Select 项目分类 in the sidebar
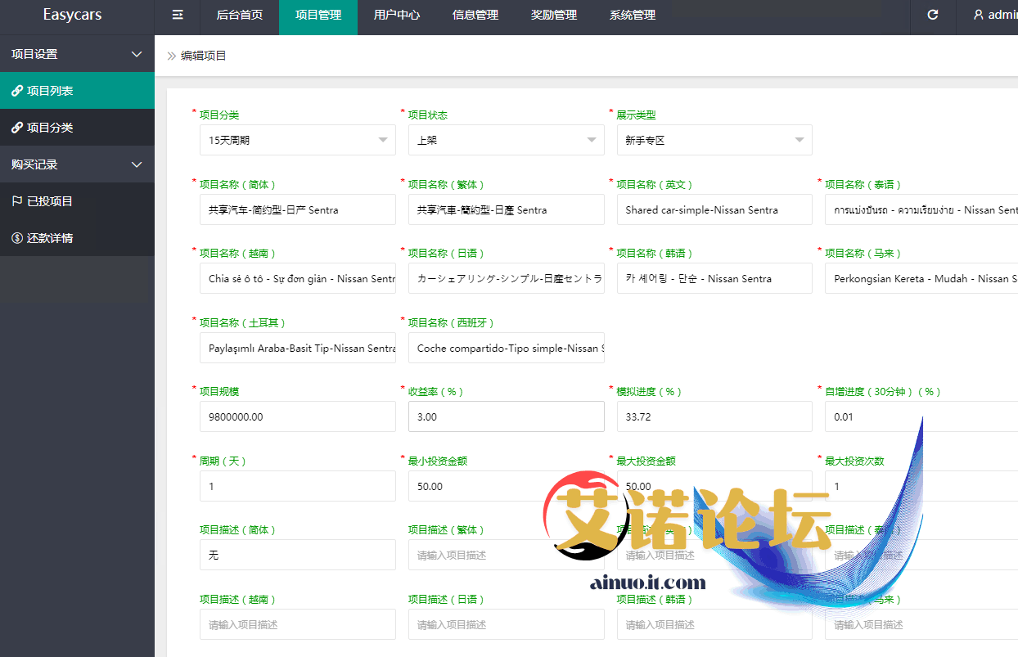This screenshot has height=657, width=1018. pos(77,128)
